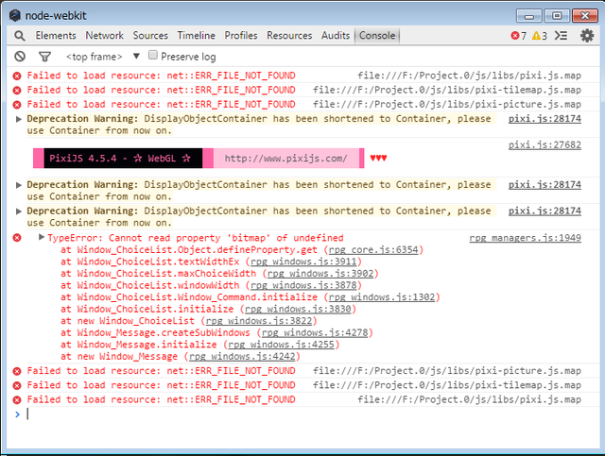The image size is (605, 456).
Task: Toggle the console drawer icon
Action: [561, 36]
